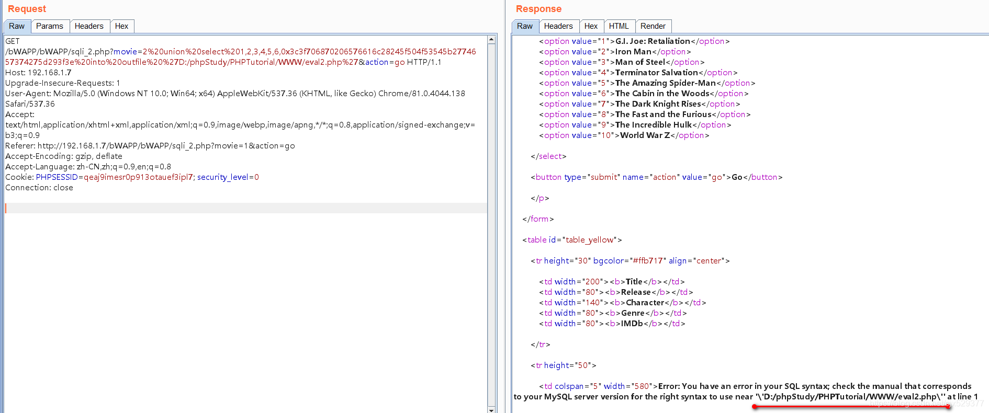Viewport: 989px width, 413px height.
Task: Switch to the Request Raw tab
Action: (17, 26)
